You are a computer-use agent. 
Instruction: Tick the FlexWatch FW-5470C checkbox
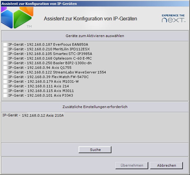point(5,77)
